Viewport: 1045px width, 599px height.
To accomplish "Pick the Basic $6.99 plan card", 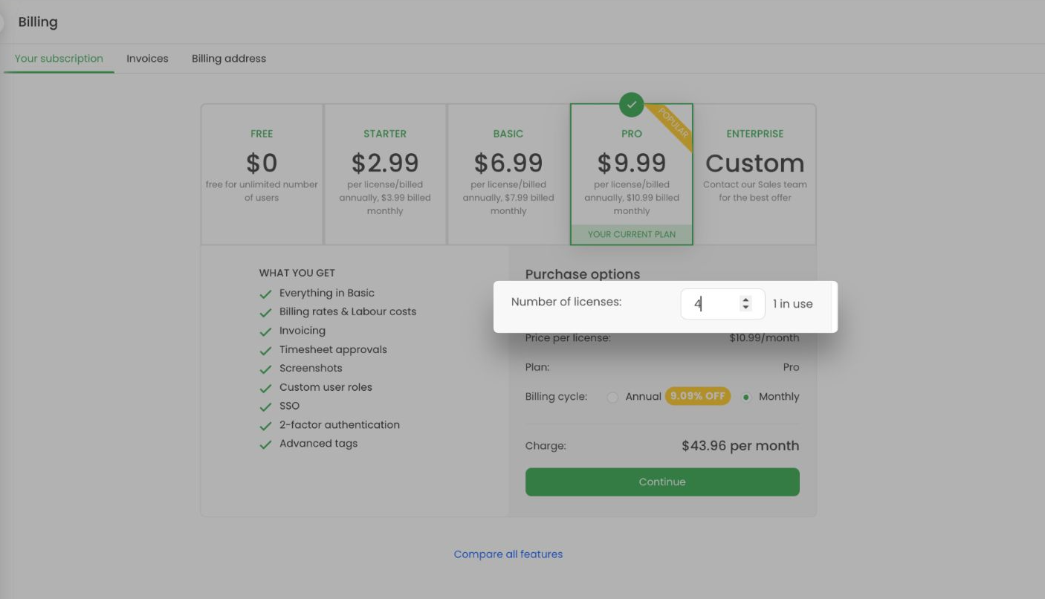I will tap(508, 174).
